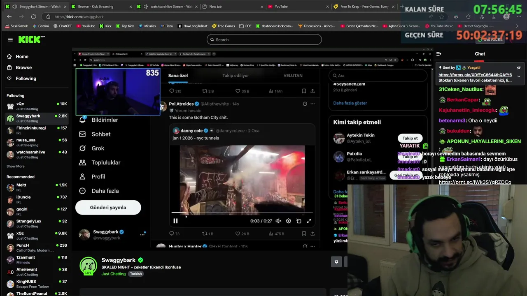Expand the pinned message chevron
This screenshot has height=296, width=527.
pos(519,76)
